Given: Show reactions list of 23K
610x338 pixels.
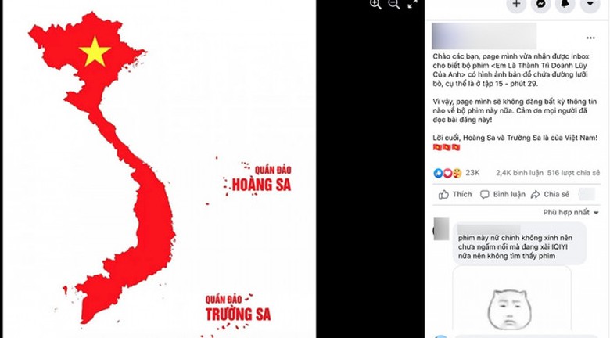Looking at the screenshot, I should (x=472, y=173).
